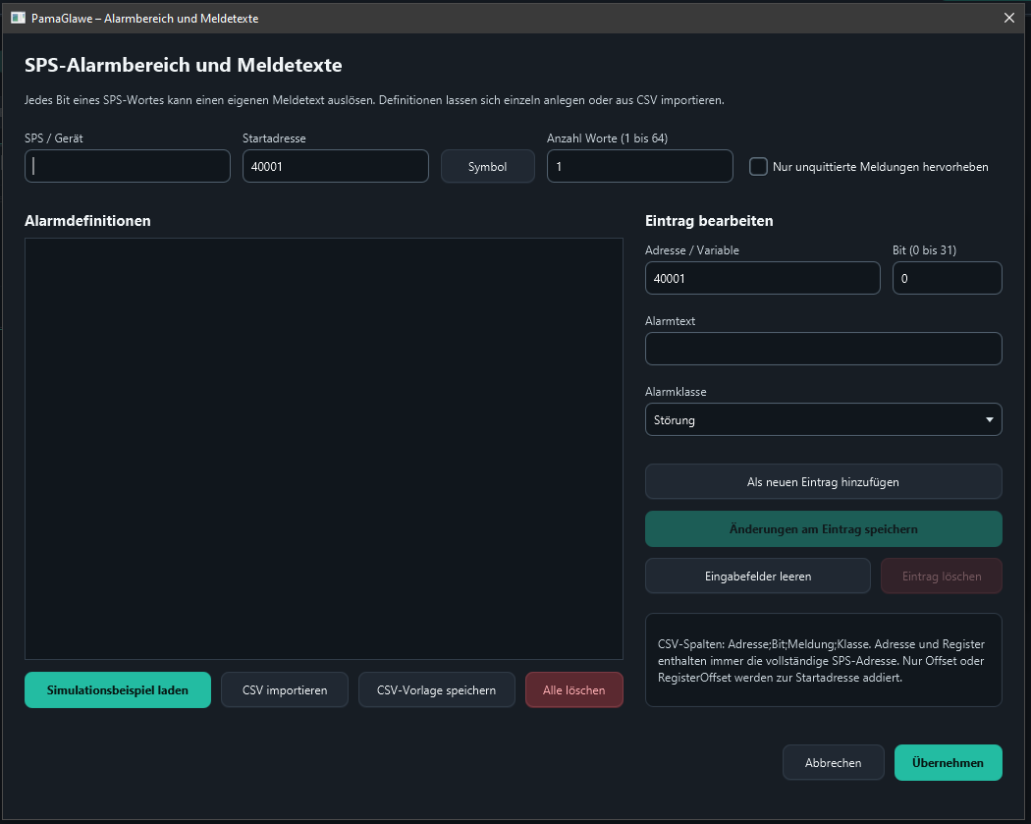The width and height of the screenshot is (1031, 824).
Task: Click the description text about SPS-Wortes bits
Action: point(374,100)
